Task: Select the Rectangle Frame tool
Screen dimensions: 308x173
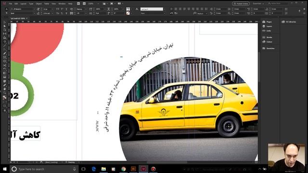Action: 5,57
